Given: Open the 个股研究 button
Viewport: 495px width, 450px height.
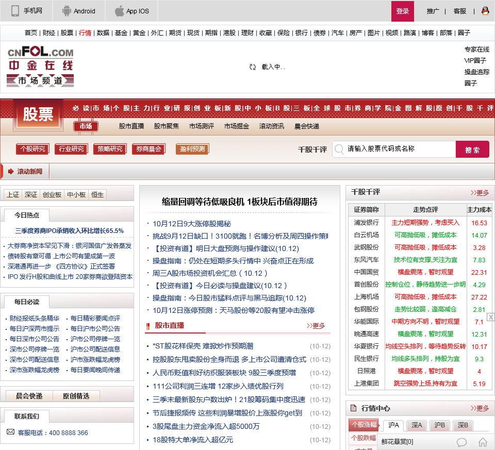Looking at the screenshot, I should 33,148.
